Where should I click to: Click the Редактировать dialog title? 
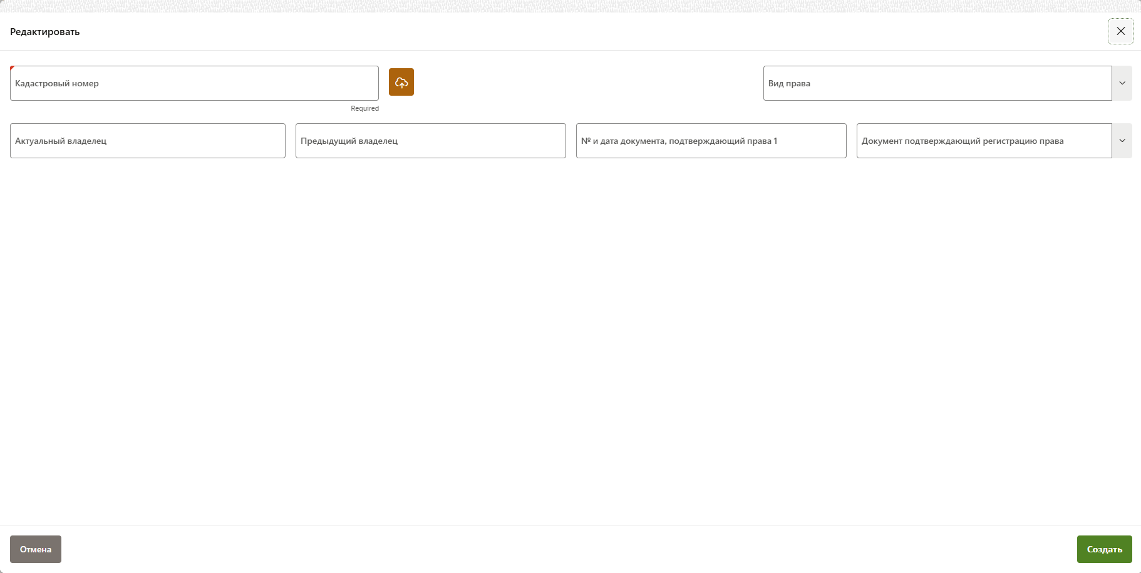pos(45,32)
